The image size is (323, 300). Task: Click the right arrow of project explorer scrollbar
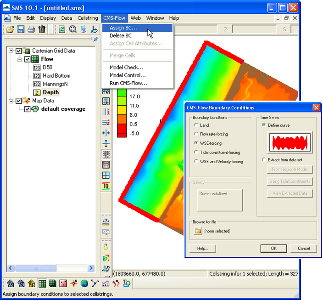point(91,268)
